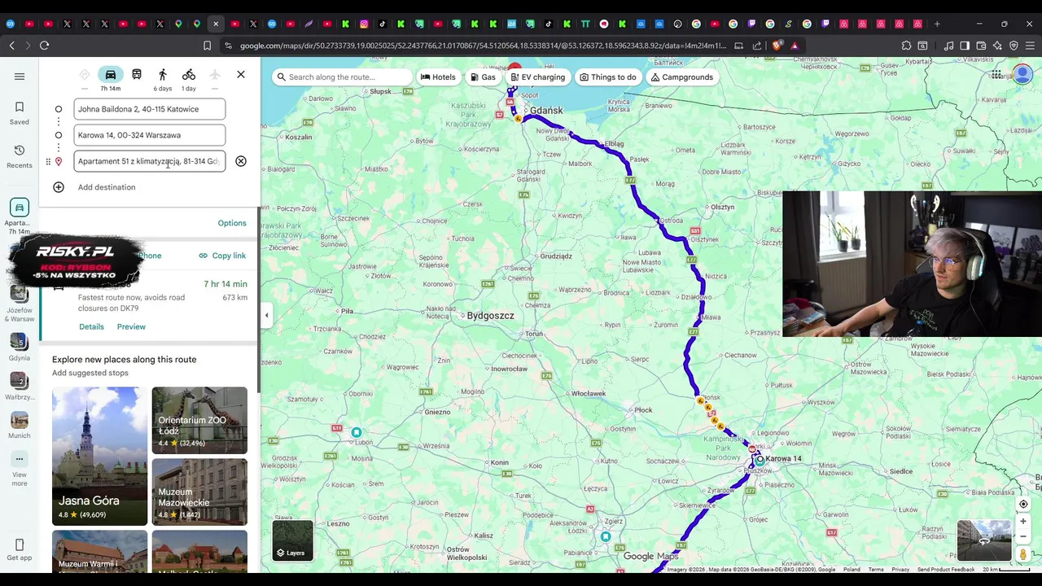
Task: Open Muzeum Mazowieckie card
Action: 199,492
